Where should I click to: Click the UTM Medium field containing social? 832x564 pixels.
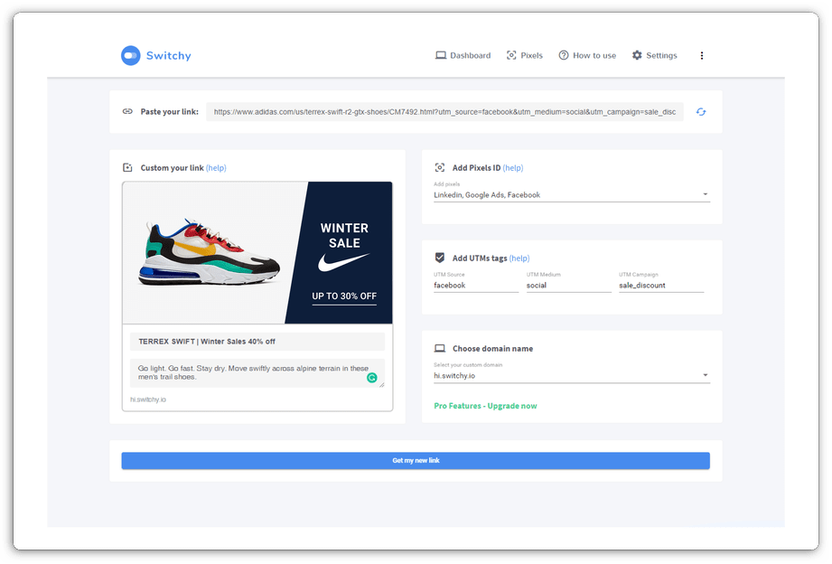coord(569,286)
